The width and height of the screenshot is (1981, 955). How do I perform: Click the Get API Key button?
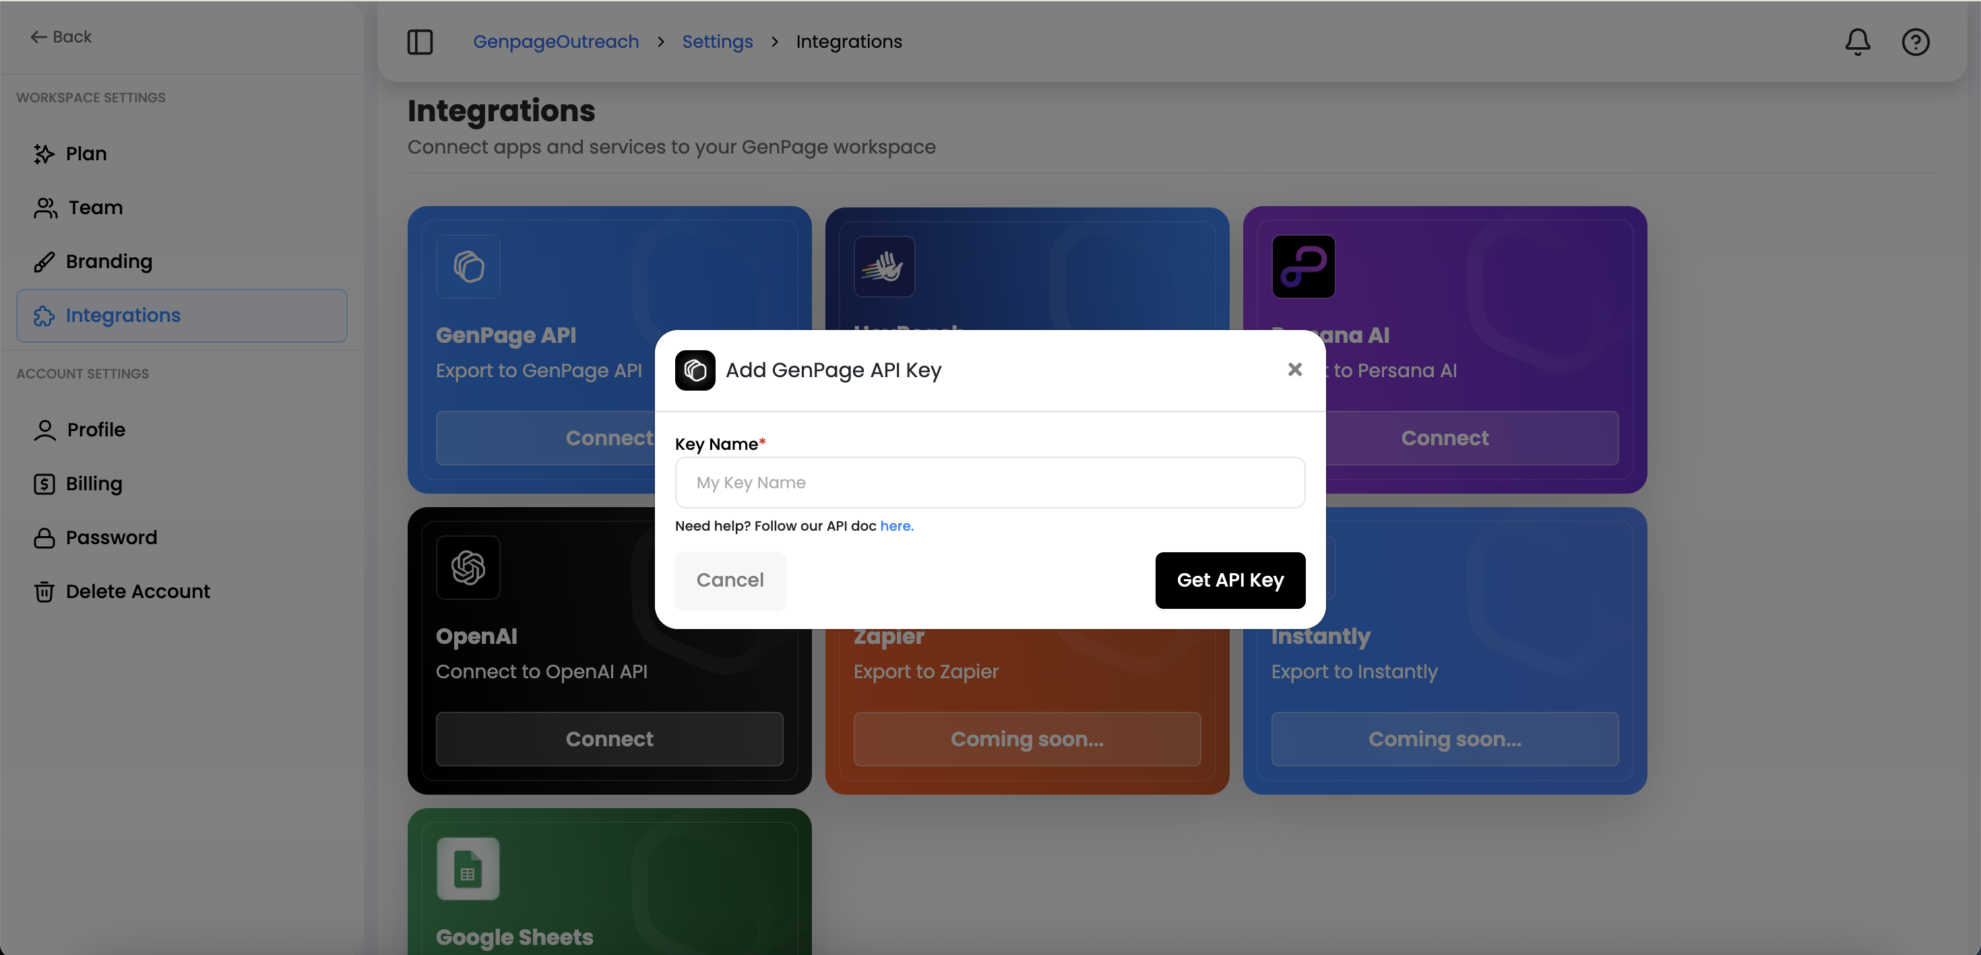pyautogui.click(x=1230, y=581)
